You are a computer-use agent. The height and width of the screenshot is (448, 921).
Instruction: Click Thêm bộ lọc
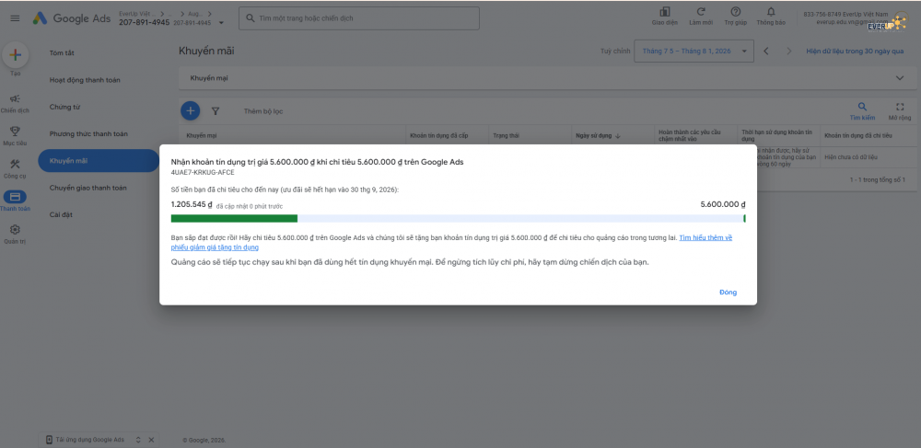pyautogui.click(x=263, y=110)
